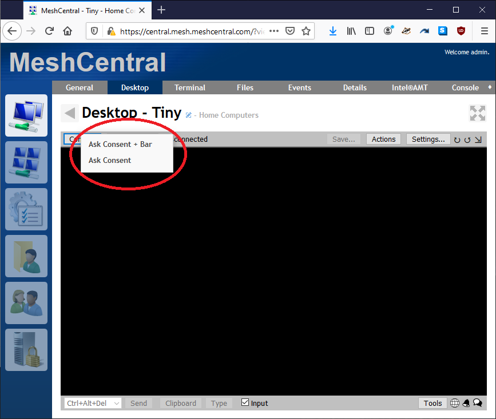The height and width of the screenshot is (419, 496).
Task: Open the Ctrl+Alt+Del key combination dropdown
Action: [93, 403]
